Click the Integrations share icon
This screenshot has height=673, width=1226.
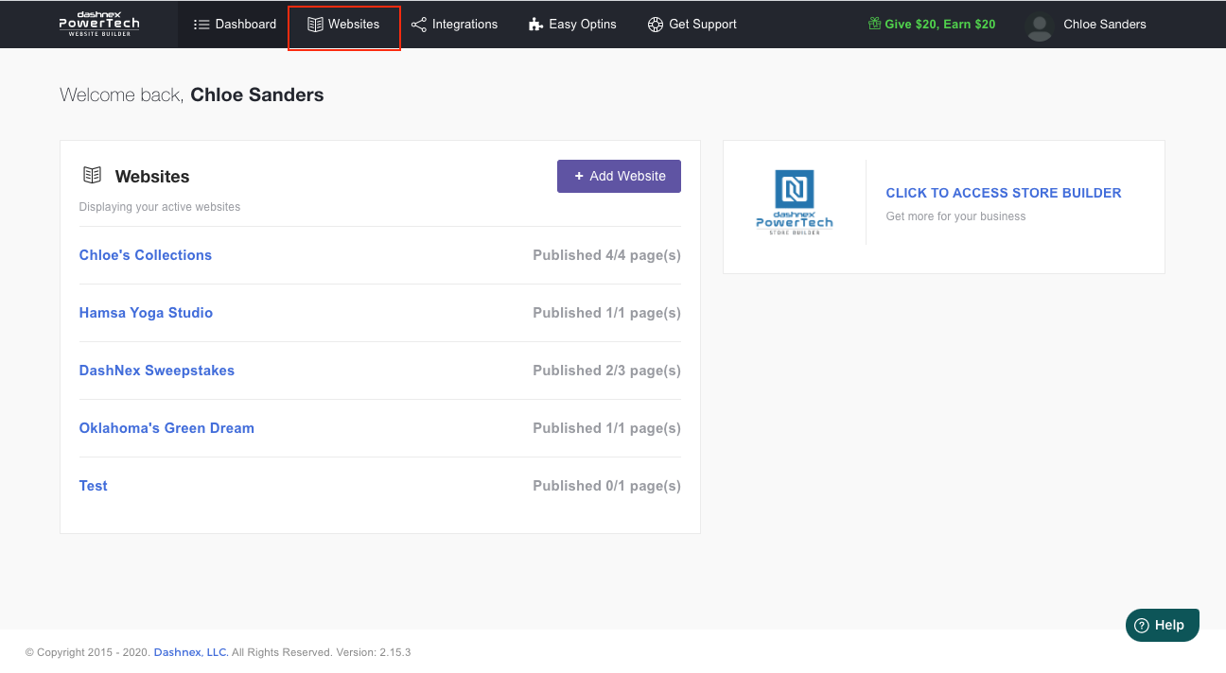coord(419,25)
